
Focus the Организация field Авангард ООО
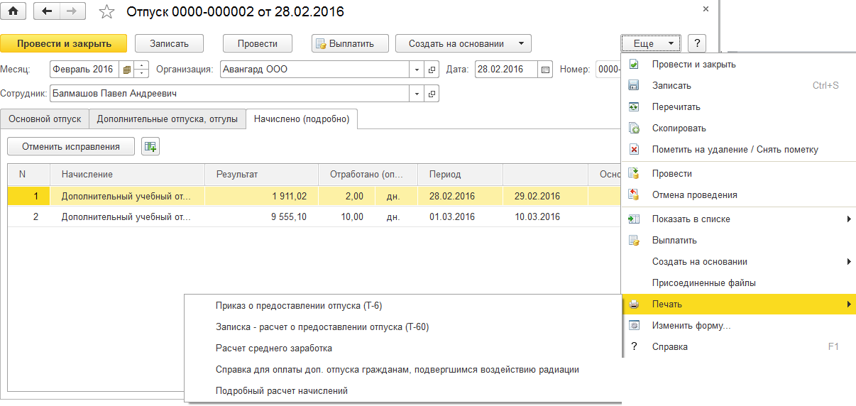point(314,70)
